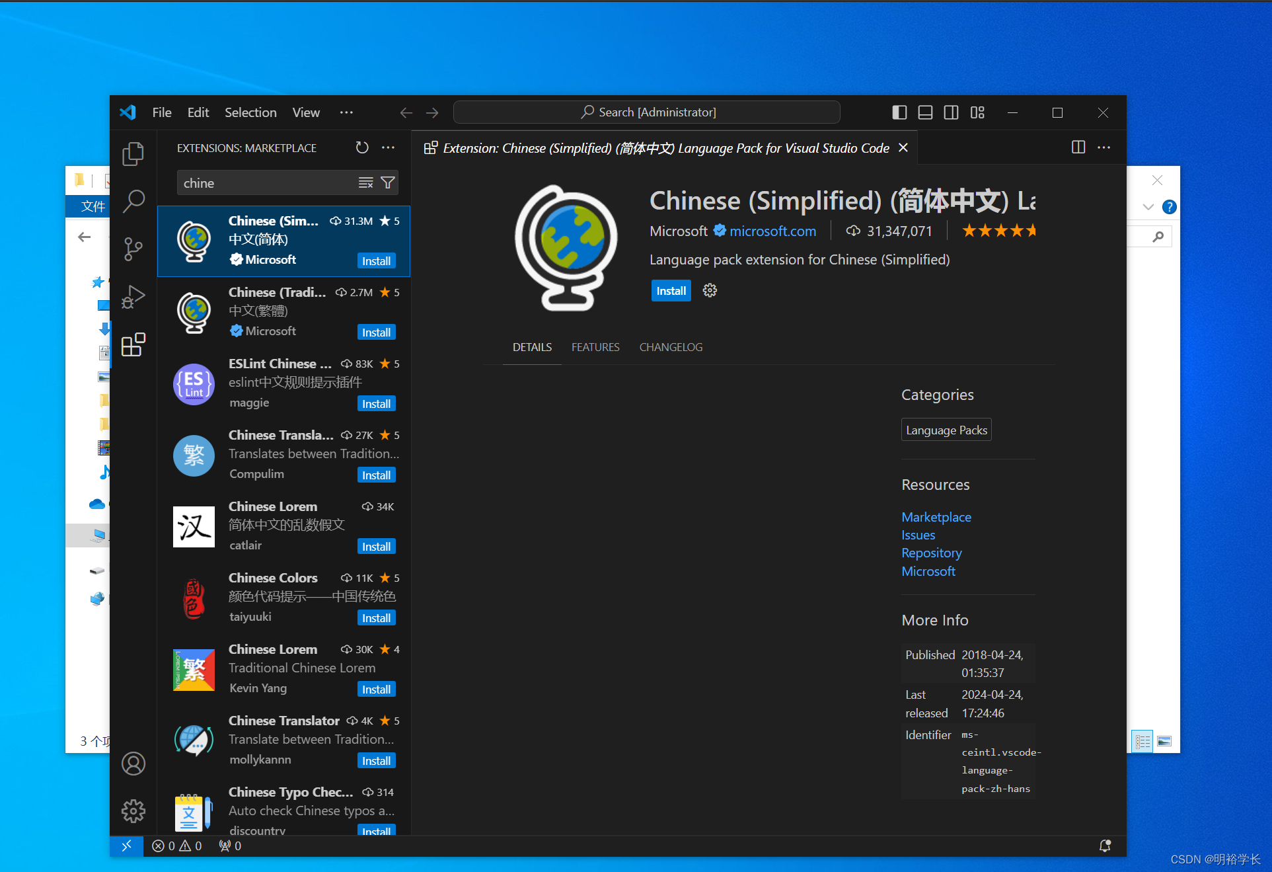Click the notifications bell in status bar
The image size is (1272, 872).
(1104, 846)
